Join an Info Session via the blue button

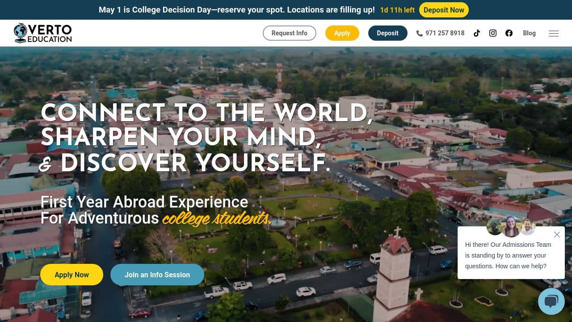157,275
